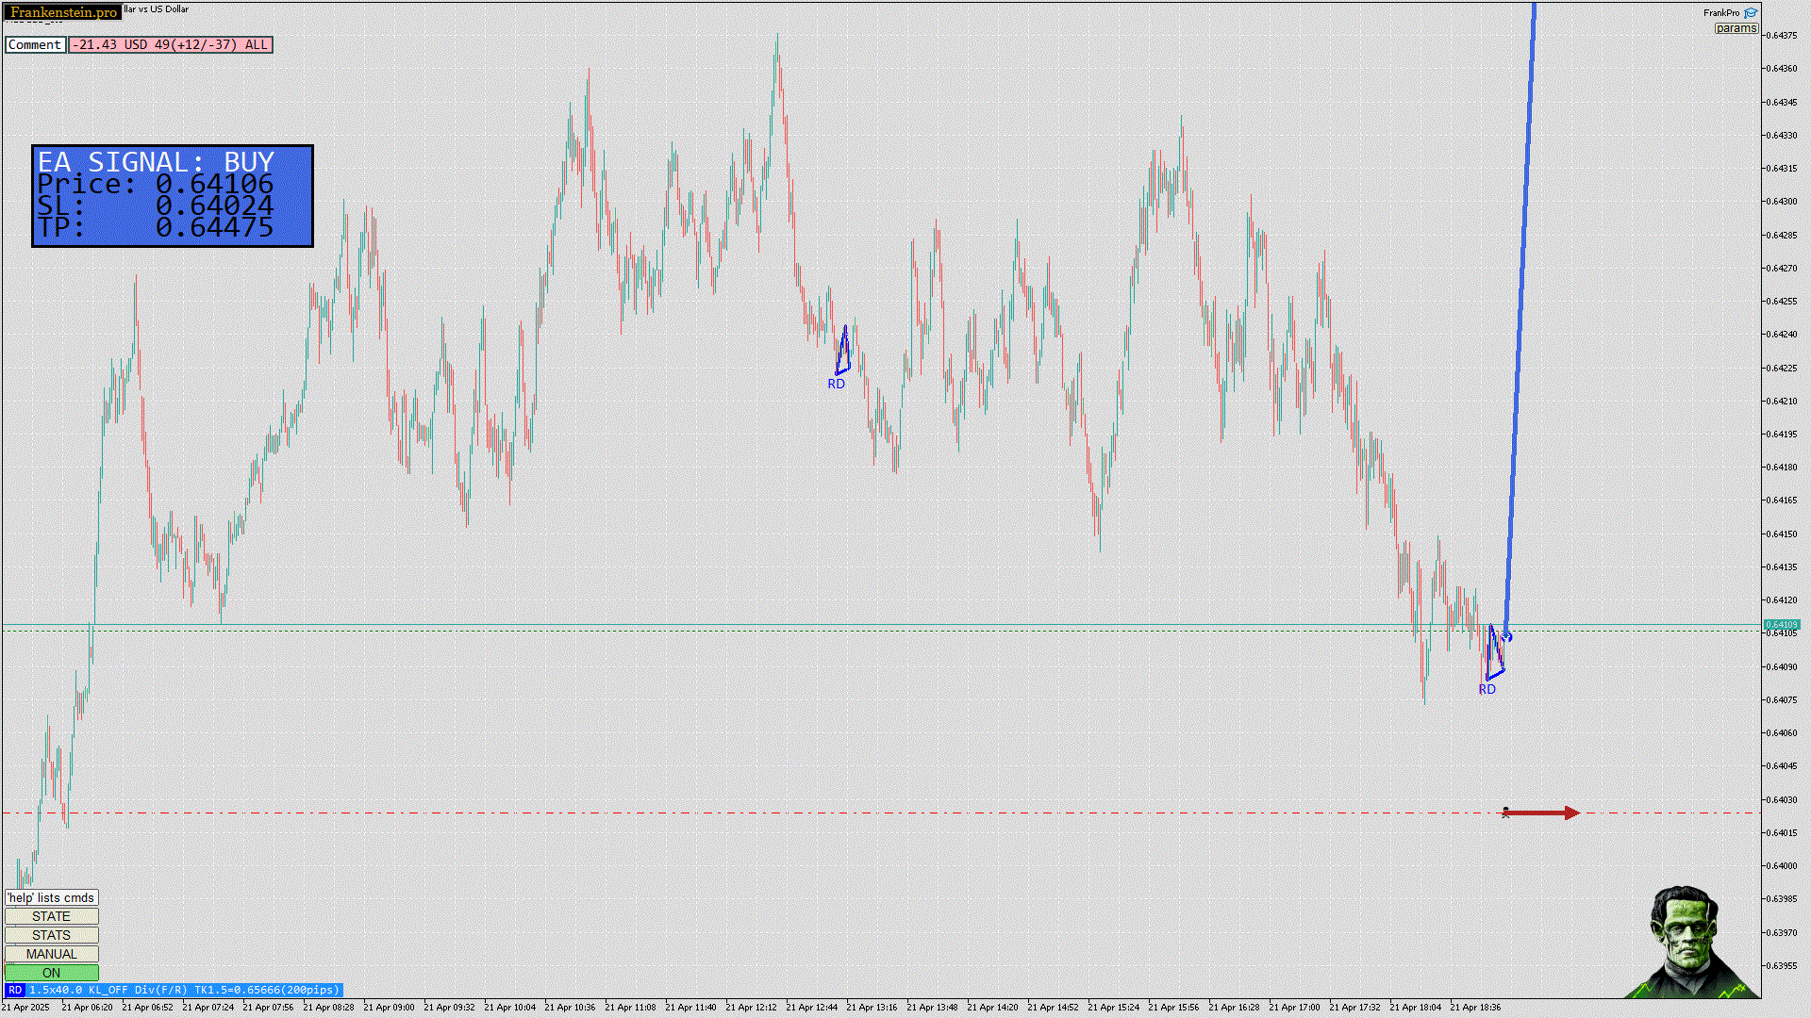Click the blue RD indicator badge

(x=15, y=990)
